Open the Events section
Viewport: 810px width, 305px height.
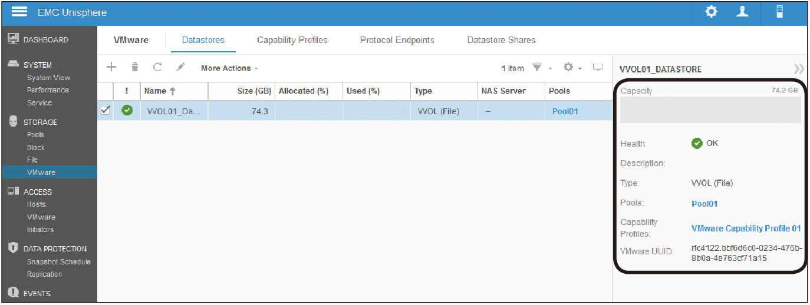[x=37, y=293]
